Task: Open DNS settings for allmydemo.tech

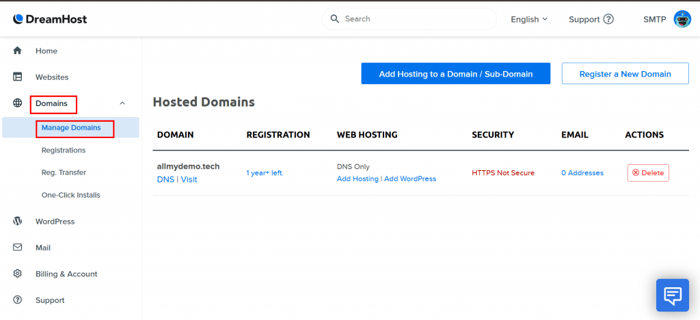Action: tap(165, 179)
